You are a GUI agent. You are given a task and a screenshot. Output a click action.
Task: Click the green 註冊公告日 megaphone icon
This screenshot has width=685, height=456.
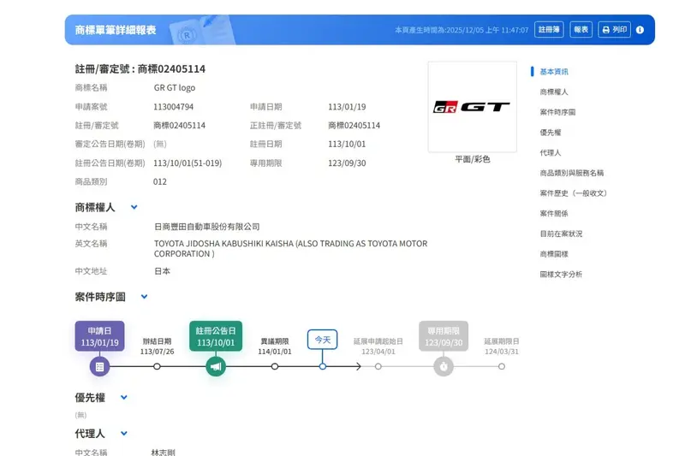tap(216, 366)
